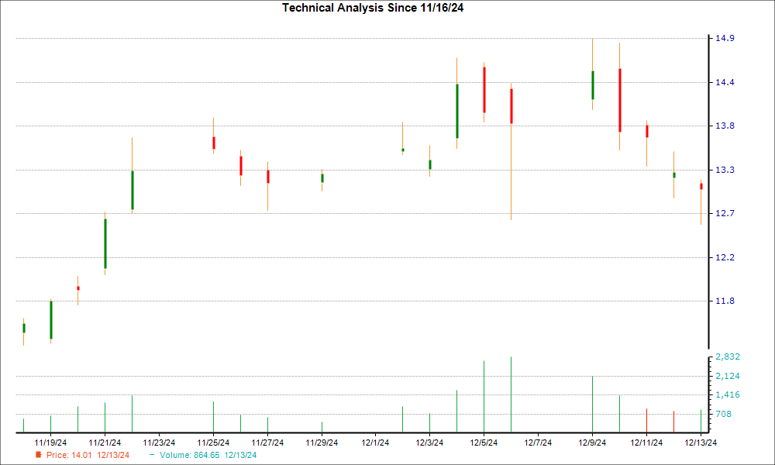This screenshot has height=465, width=775.
Task: Click the teal Volume legend marker
Action: click(152, 455)
